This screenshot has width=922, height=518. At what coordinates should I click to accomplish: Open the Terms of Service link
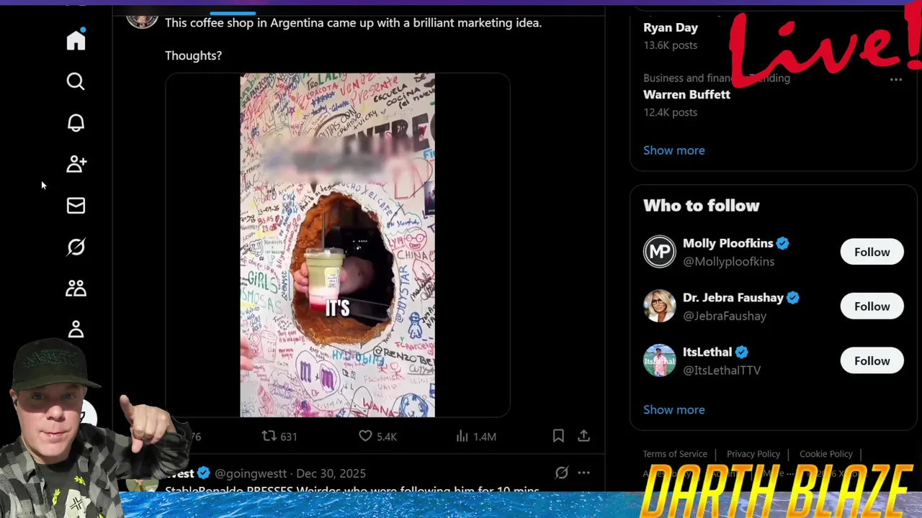pos(675,454)
